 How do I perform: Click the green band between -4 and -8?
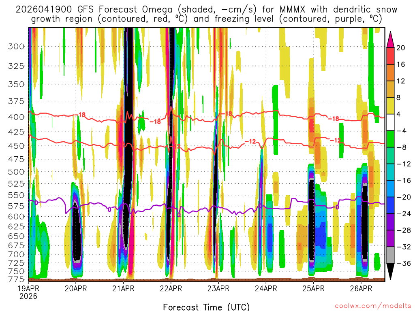(x=391, y=139)
